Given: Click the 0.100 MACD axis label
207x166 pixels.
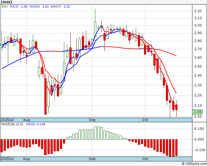Looking at the screenshot, I should [x=199, y=129].
